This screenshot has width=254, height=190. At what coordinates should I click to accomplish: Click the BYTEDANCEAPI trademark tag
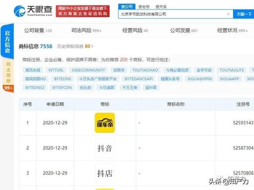pos(139,79)
